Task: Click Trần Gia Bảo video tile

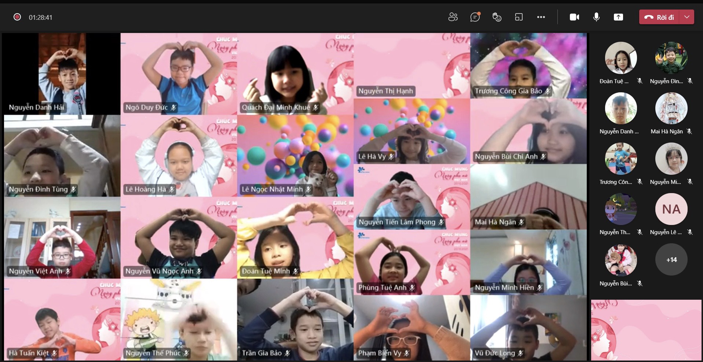Action: click(x=295, y=319)
